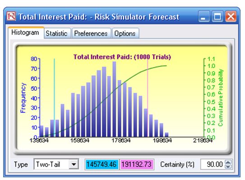Viewport: 245px width, 180px height.
Task: Click the Certainty 90.00 value field
Action: 213,164
